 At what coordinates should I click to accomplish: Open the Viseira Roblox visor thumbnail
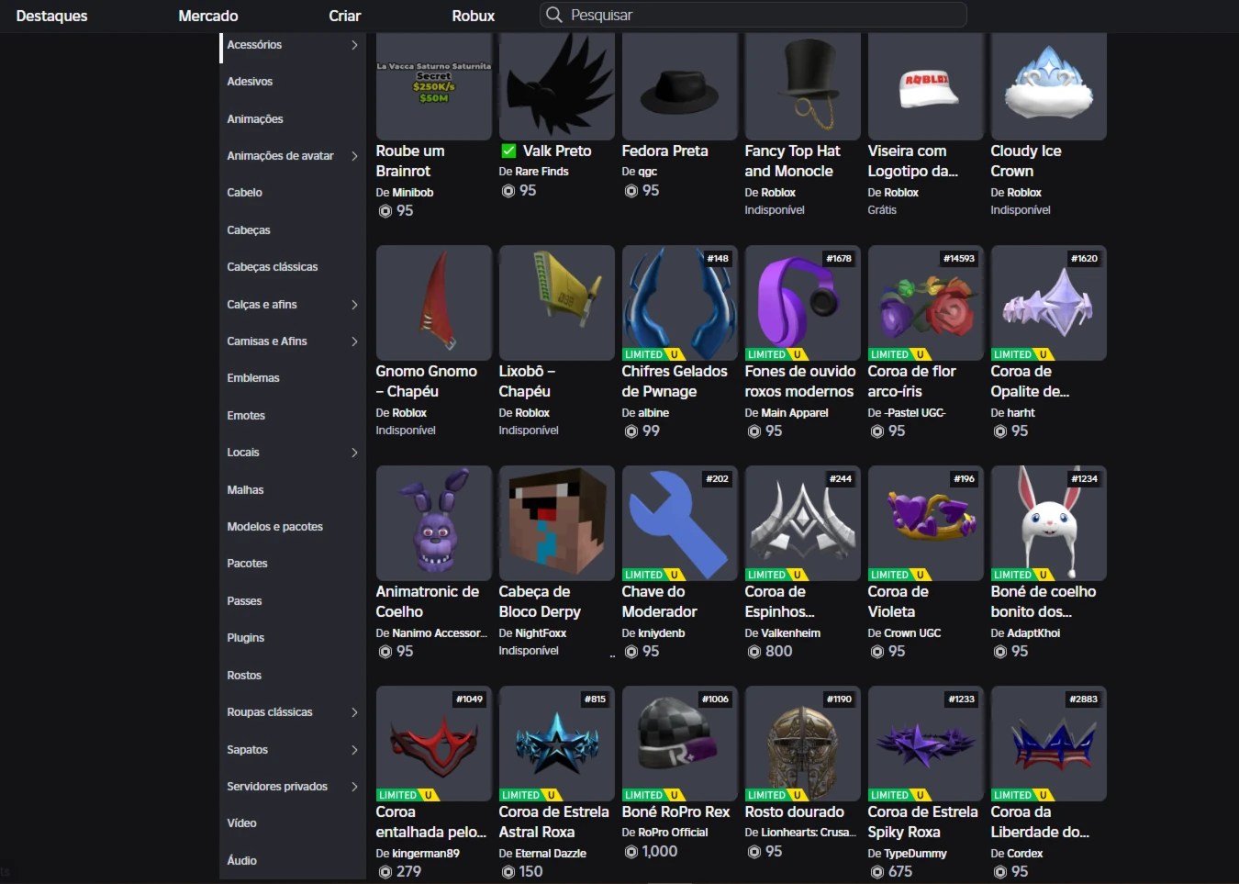pyautogui.click(x=926, y=86)
